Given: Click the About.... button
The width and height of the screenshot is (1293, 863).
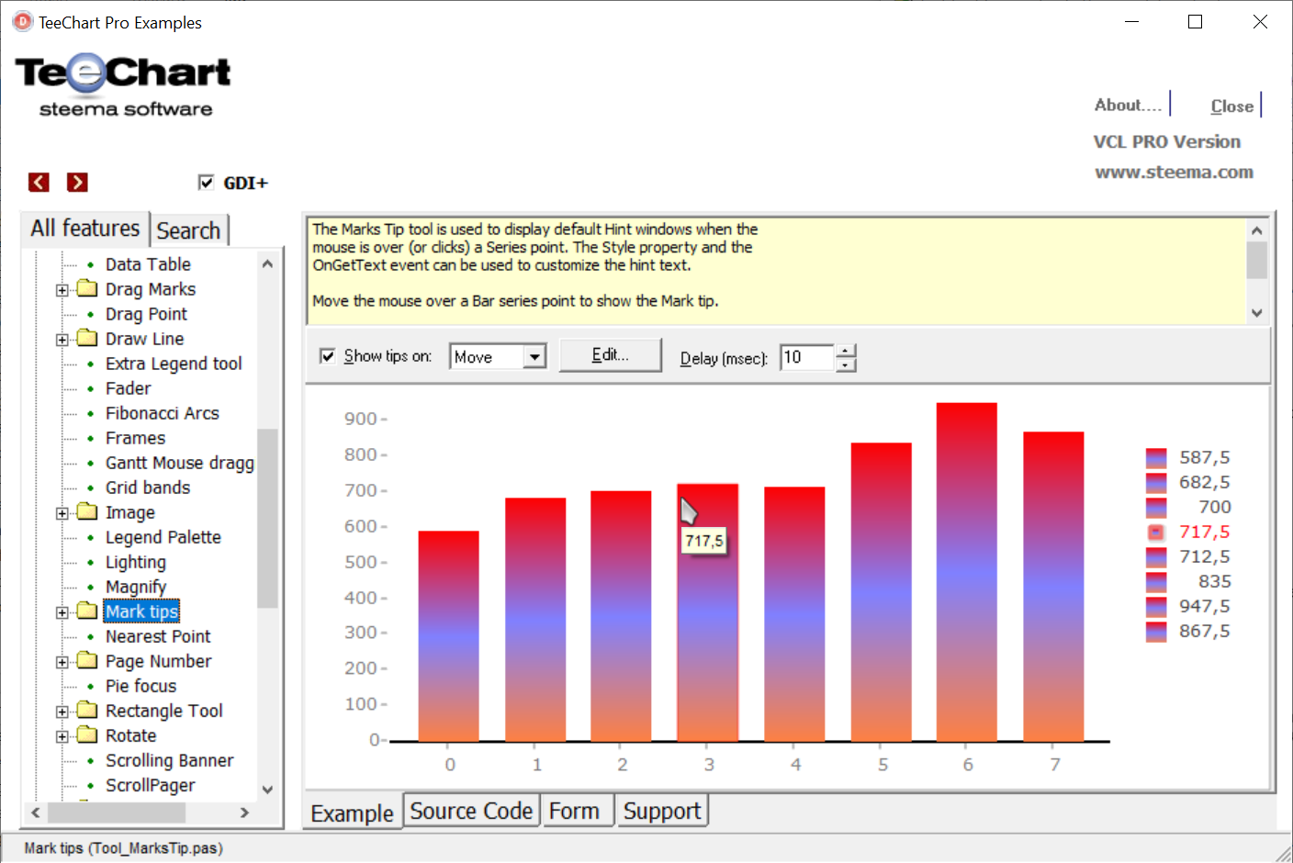Looking at the screenshot, I should pyautogui.click(x=1129, y=105).
